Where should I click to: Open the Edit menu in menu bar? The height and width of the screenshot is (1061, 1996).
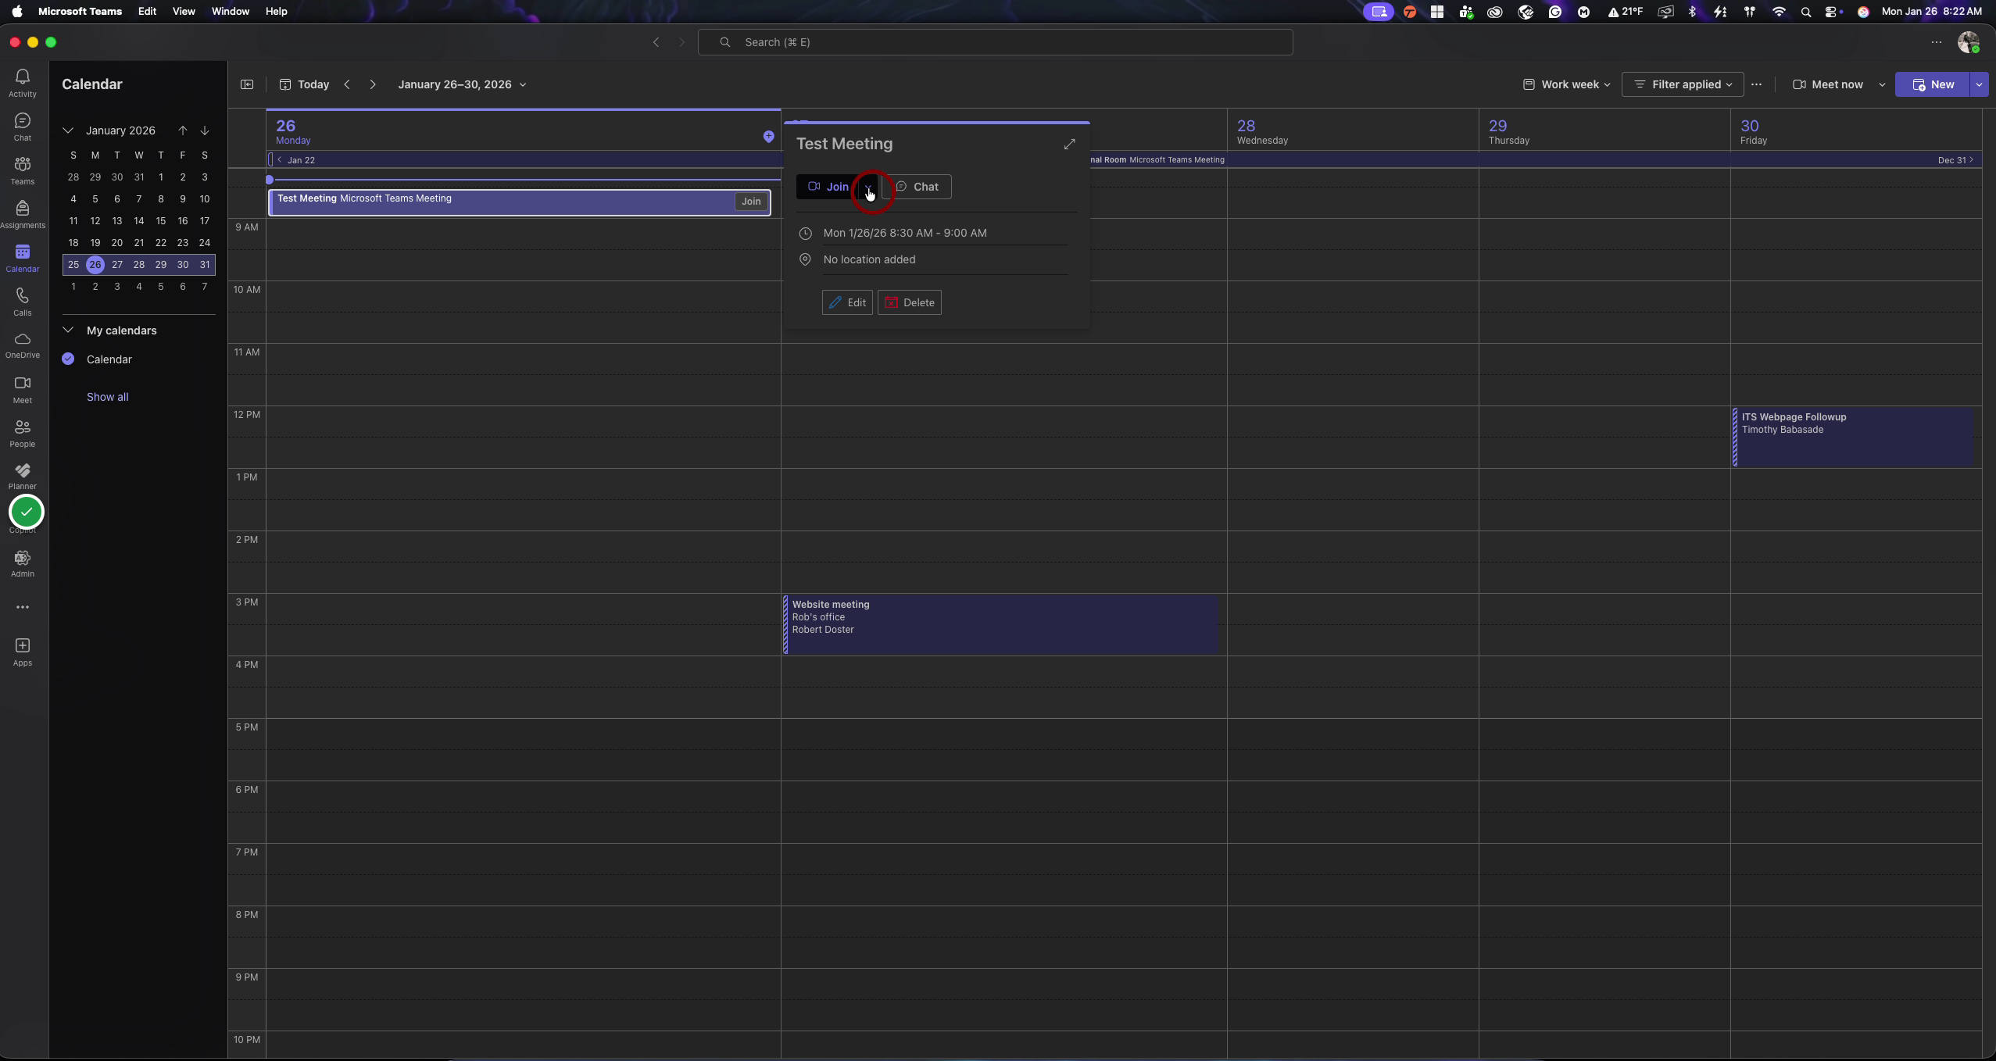pyautogui.click(x=147, y=12)
